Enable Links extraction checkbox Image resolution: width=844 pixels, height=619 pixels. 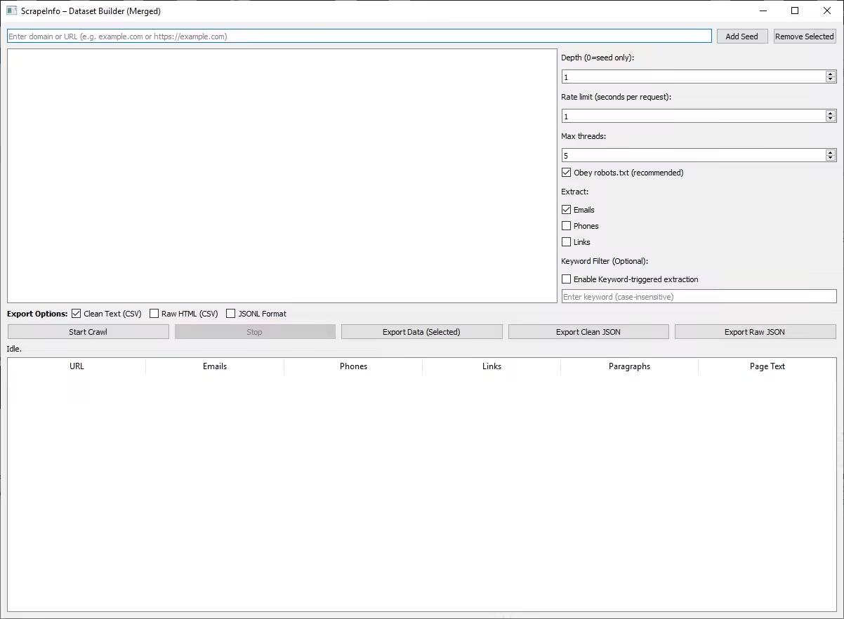[x=567, y=242]
